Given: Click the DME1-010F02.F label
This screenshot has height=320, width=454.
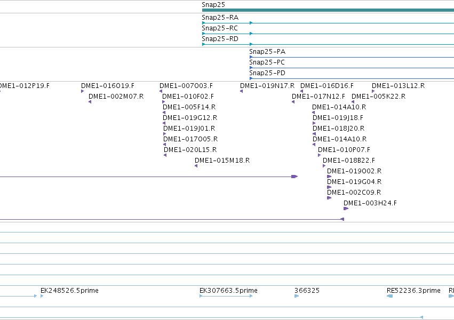Looking at the screenshot, I should [x=188, y=97].
